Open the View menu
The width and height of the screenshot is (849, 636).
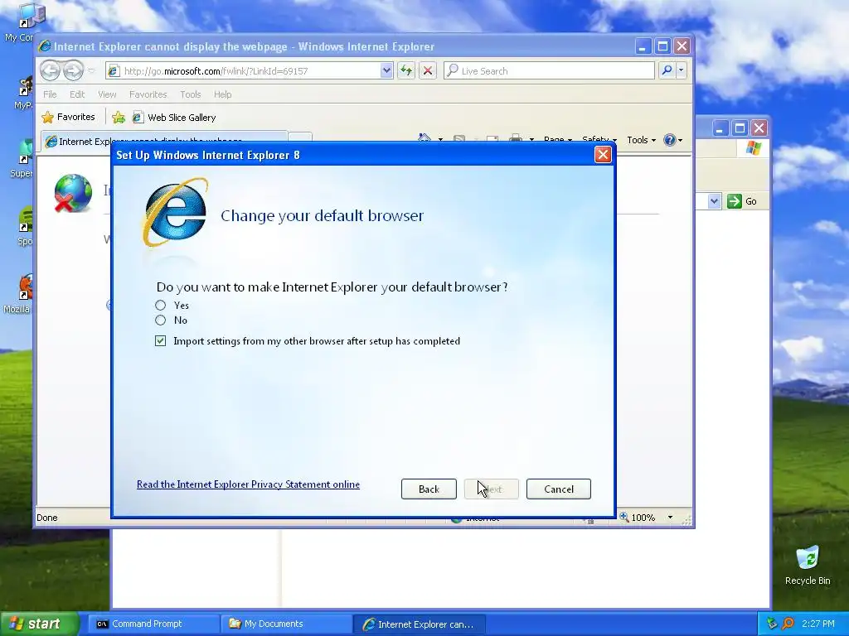tap(107, 94)
